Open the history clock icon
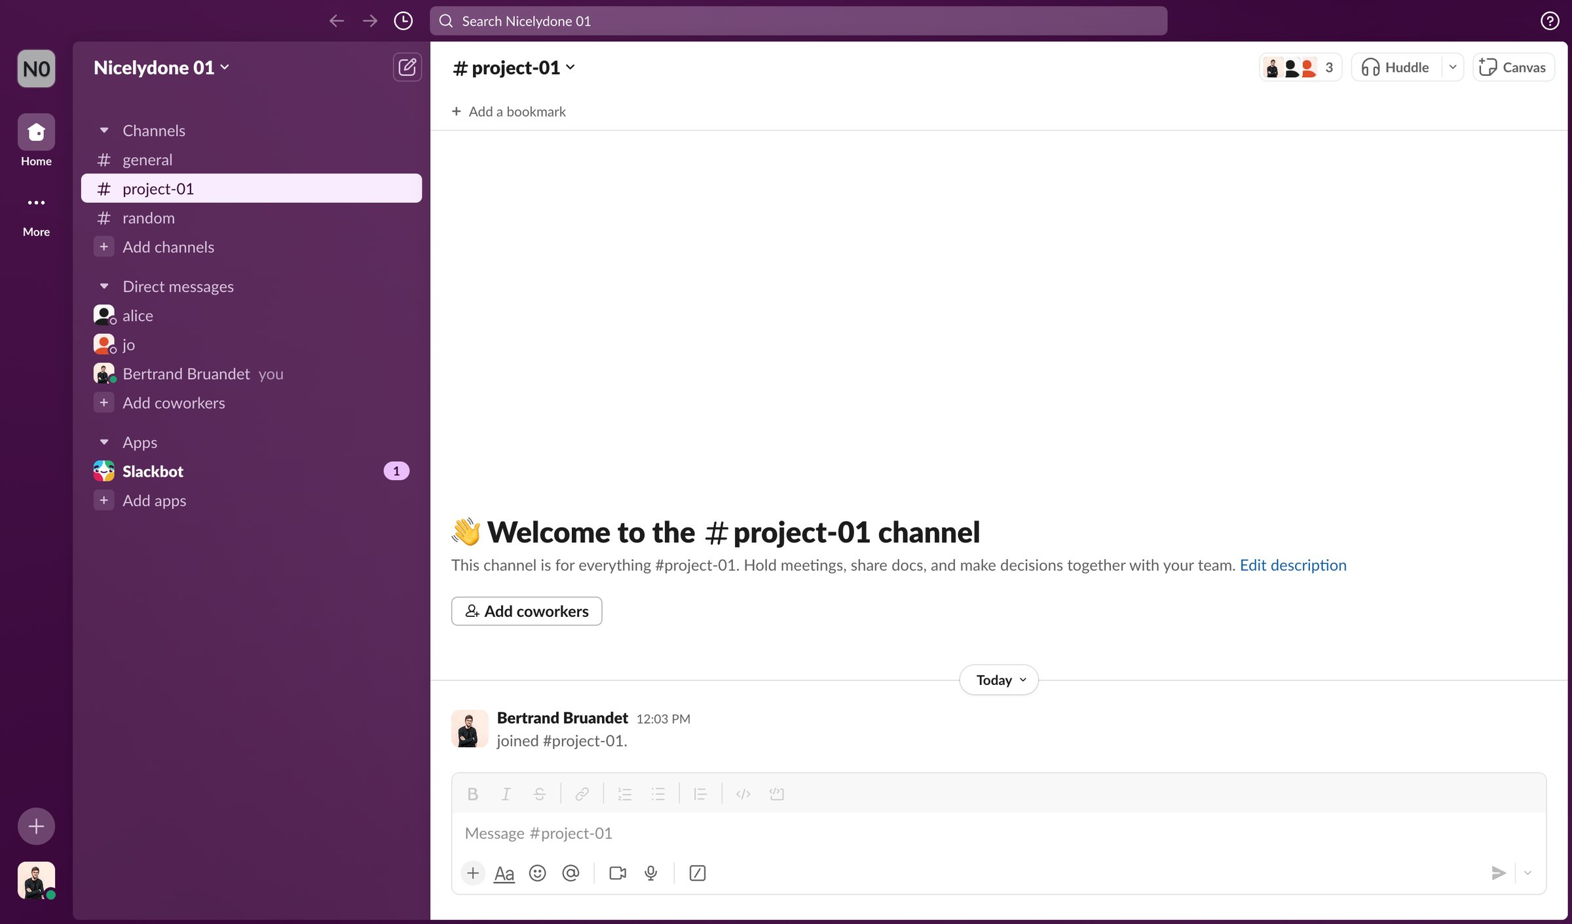 403,21
